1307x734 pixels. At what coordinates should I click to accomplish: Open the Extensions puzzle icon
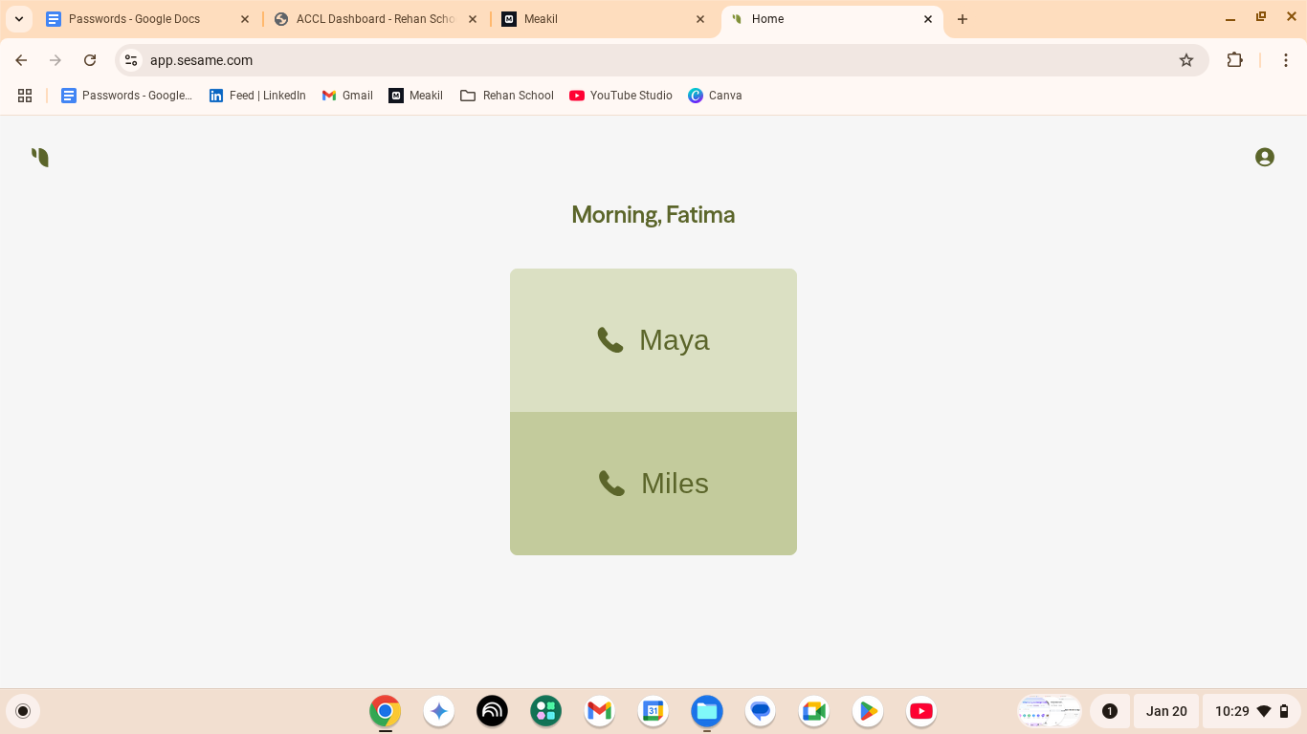coord(1234,60)
